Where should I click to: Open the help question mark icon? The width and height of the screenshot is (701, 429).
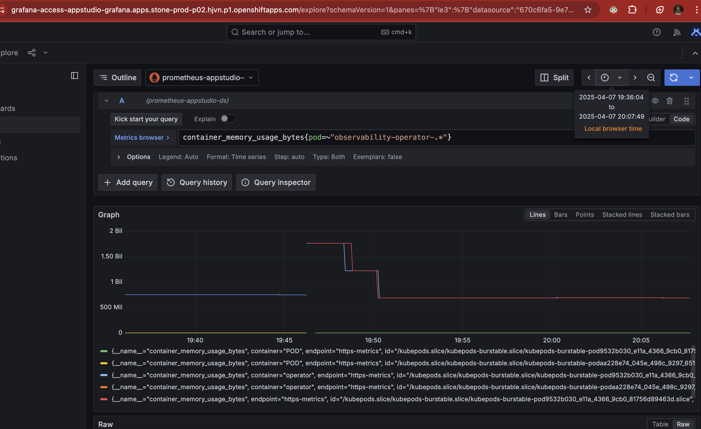pyautogui.click(x=656, y=32)
